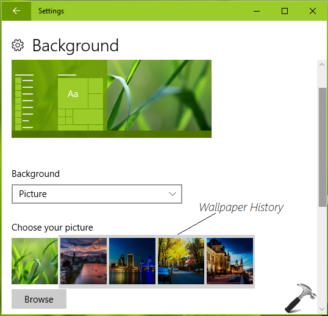Click the chevron of the Background combo box
Screen dimensions: 328x316
point(173,194)
